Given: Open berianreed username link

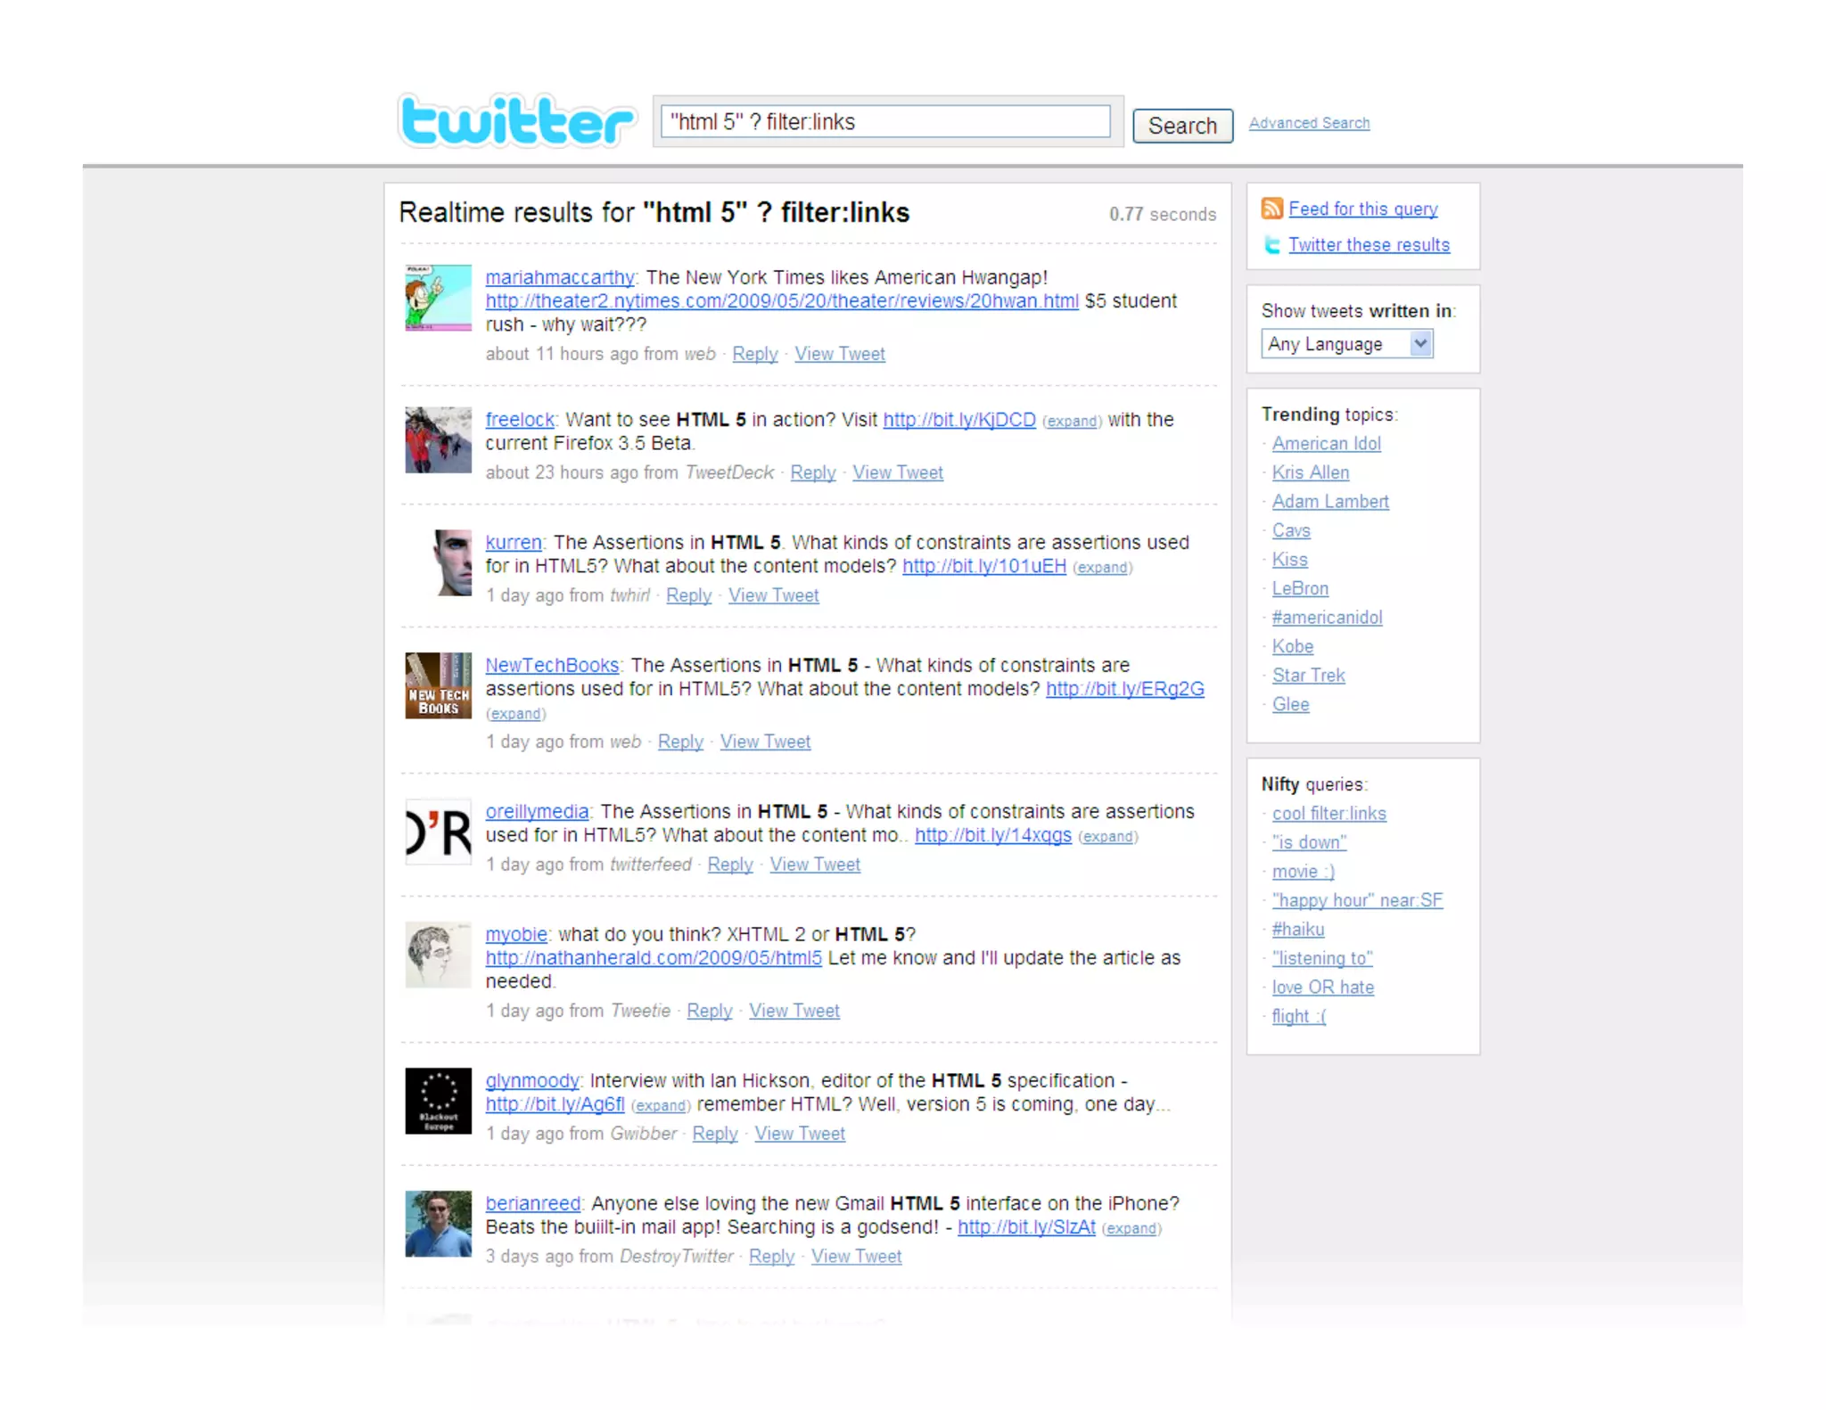Looking at the screenshot, I should click(532, 1204).
